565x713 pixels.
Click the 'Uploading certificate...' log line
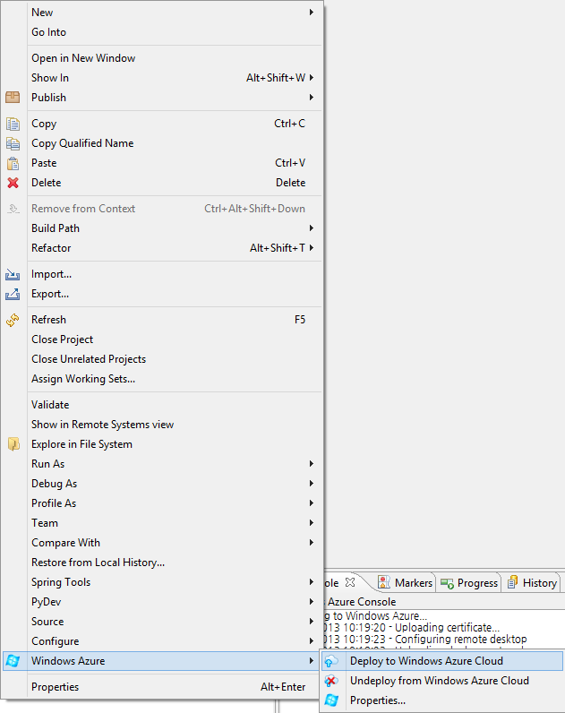click(448, 628)
